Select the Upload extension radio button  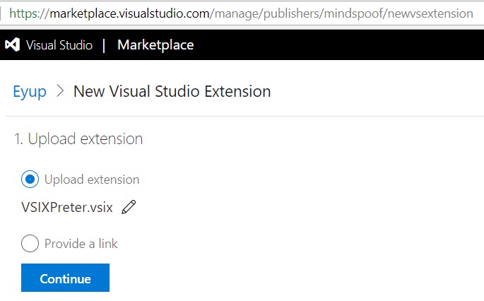[30, 179]
